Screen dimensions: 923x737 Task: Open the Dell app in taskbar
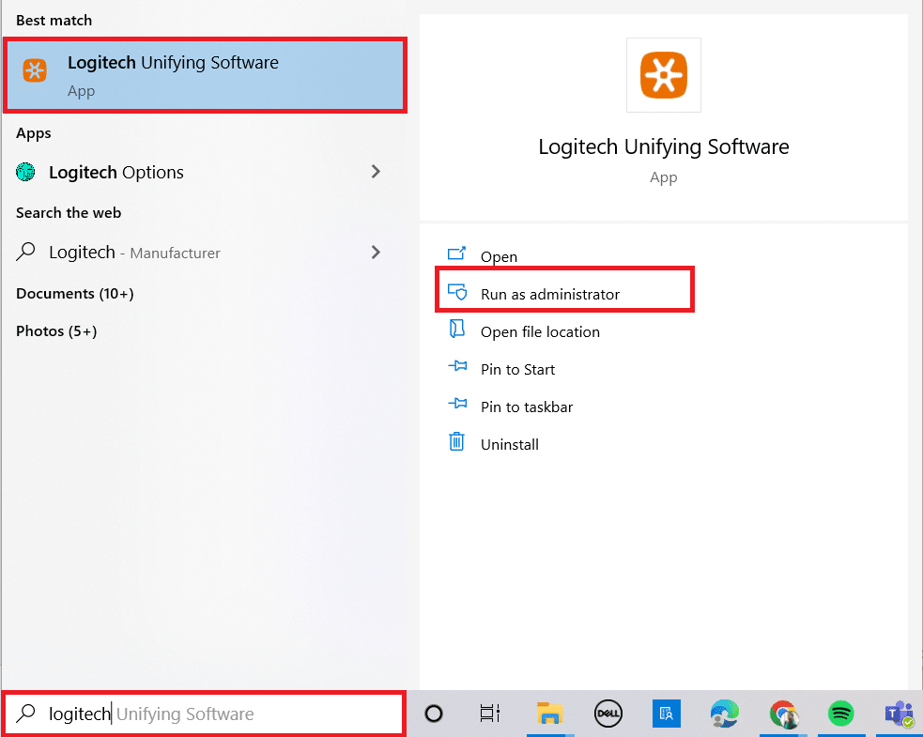608,714
